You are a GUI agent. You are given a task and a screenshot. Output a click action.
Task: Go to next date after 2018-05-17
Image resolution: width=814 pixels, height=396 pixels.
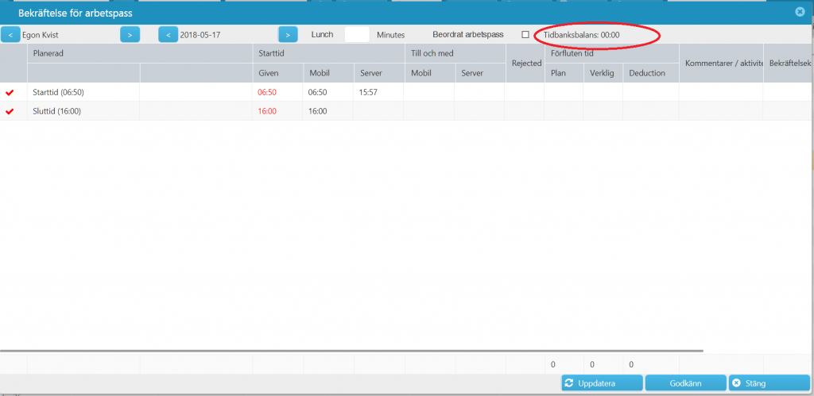pyautogui.click(x=288, y=35)
